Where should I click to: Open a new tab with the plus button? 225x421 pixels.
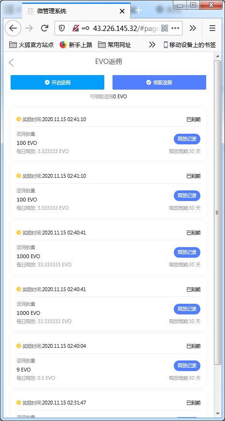[x=138, y=11]
